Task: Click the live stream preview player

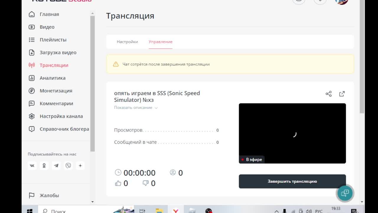Action: [x=292, y=133]
